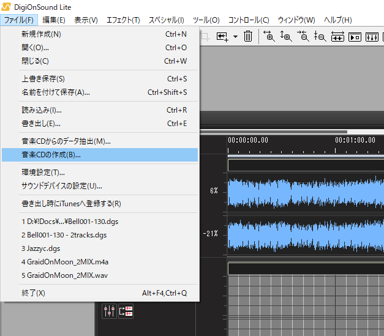
Task: Choose 開く(O)... menu entry
Action: coord(100,48)
